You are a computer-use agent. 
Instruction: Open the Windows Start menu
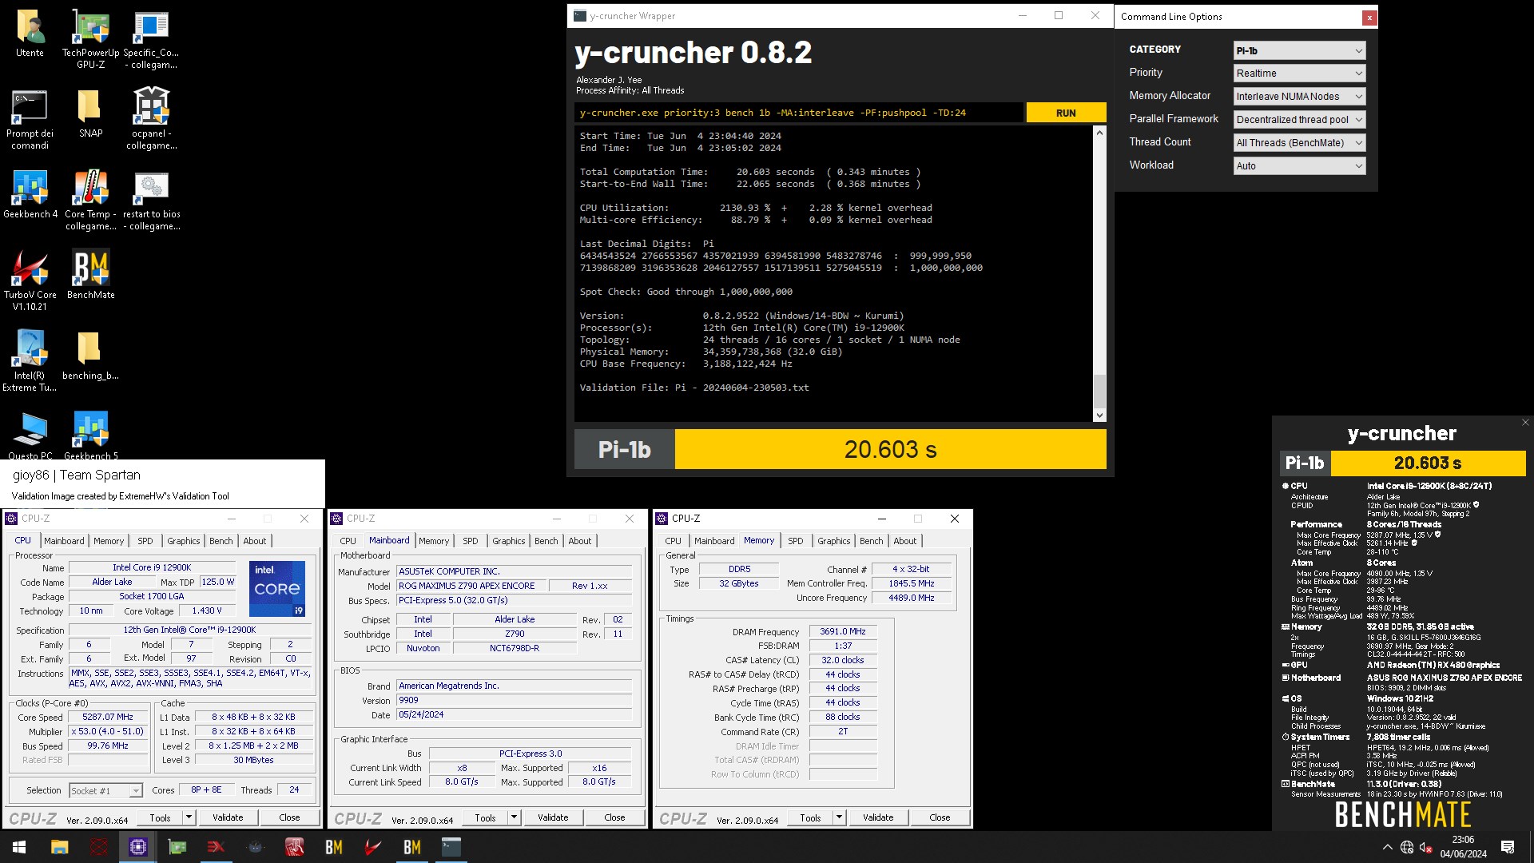[19, 847]
